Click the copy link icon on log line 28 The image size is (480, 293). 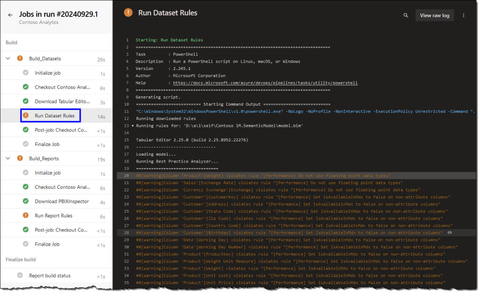450,232
